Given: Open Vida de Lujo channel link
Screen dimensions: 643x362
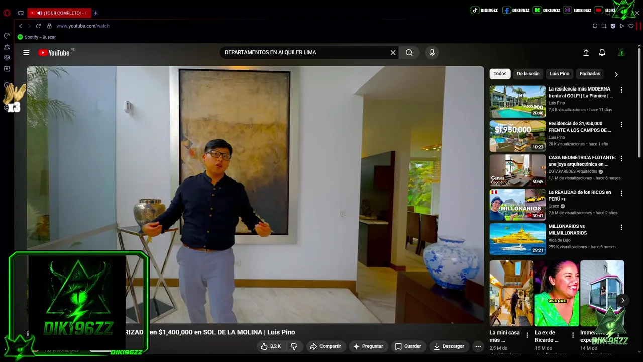Looking at the screenshot, I should click(x=559, y=240).
